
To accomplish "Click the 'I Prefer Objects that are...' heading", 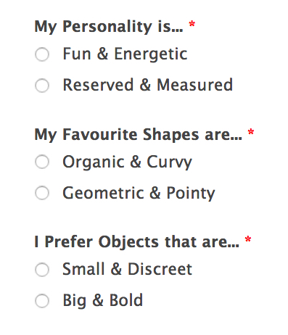I will pyautogui.click(x=136, y=241).
